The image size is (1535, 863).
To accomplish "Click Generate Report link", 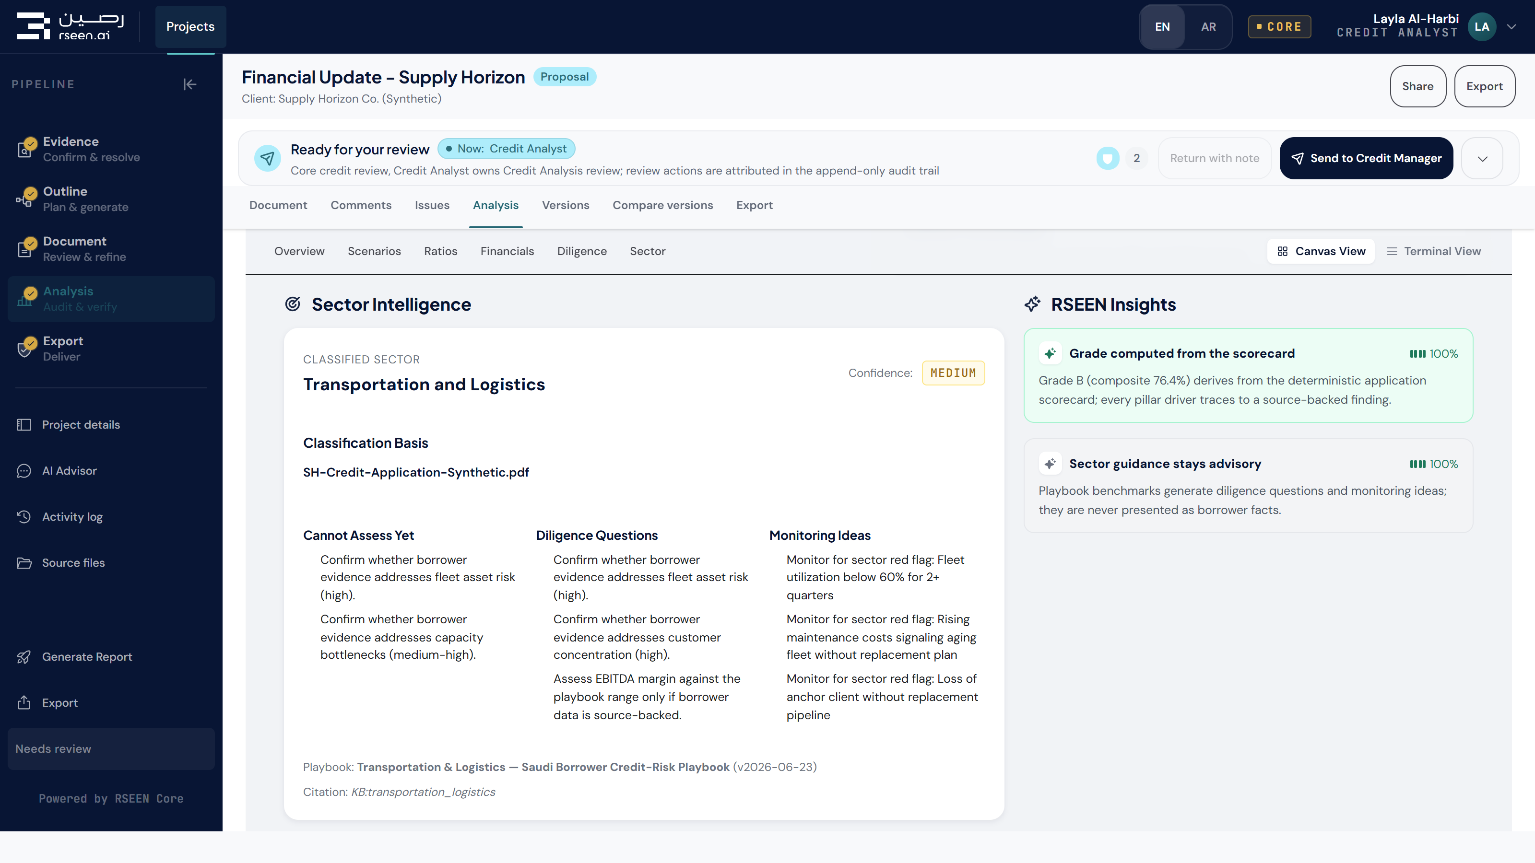I will (x=87, y=656).
